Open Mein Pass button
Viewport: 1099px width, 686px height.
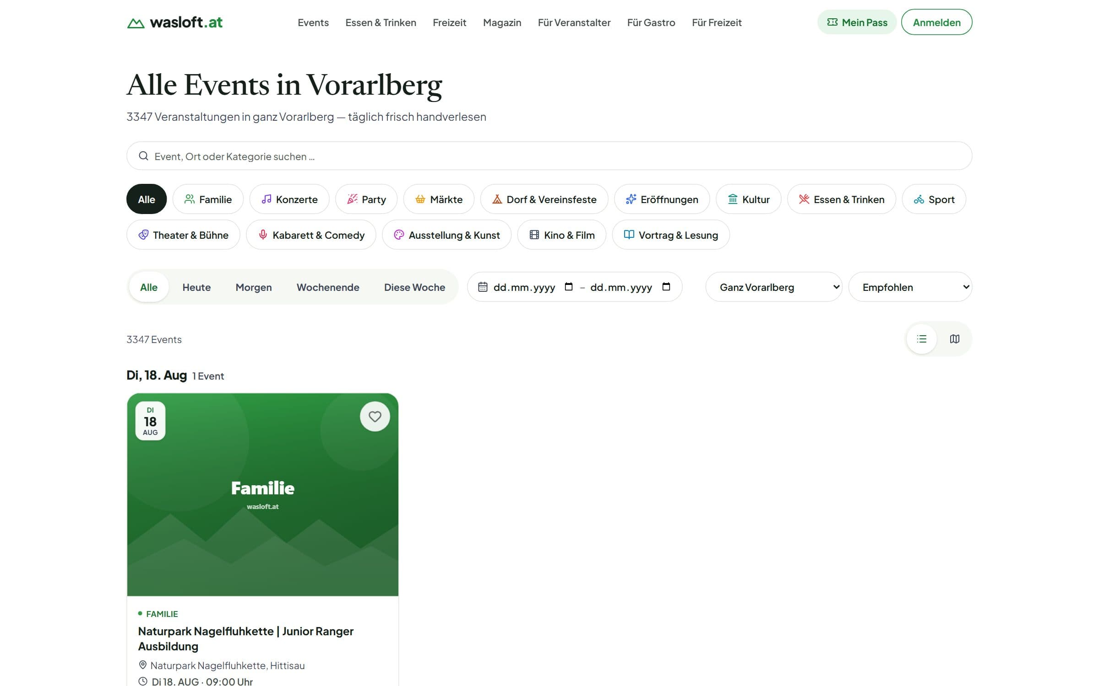click(857, 22)
